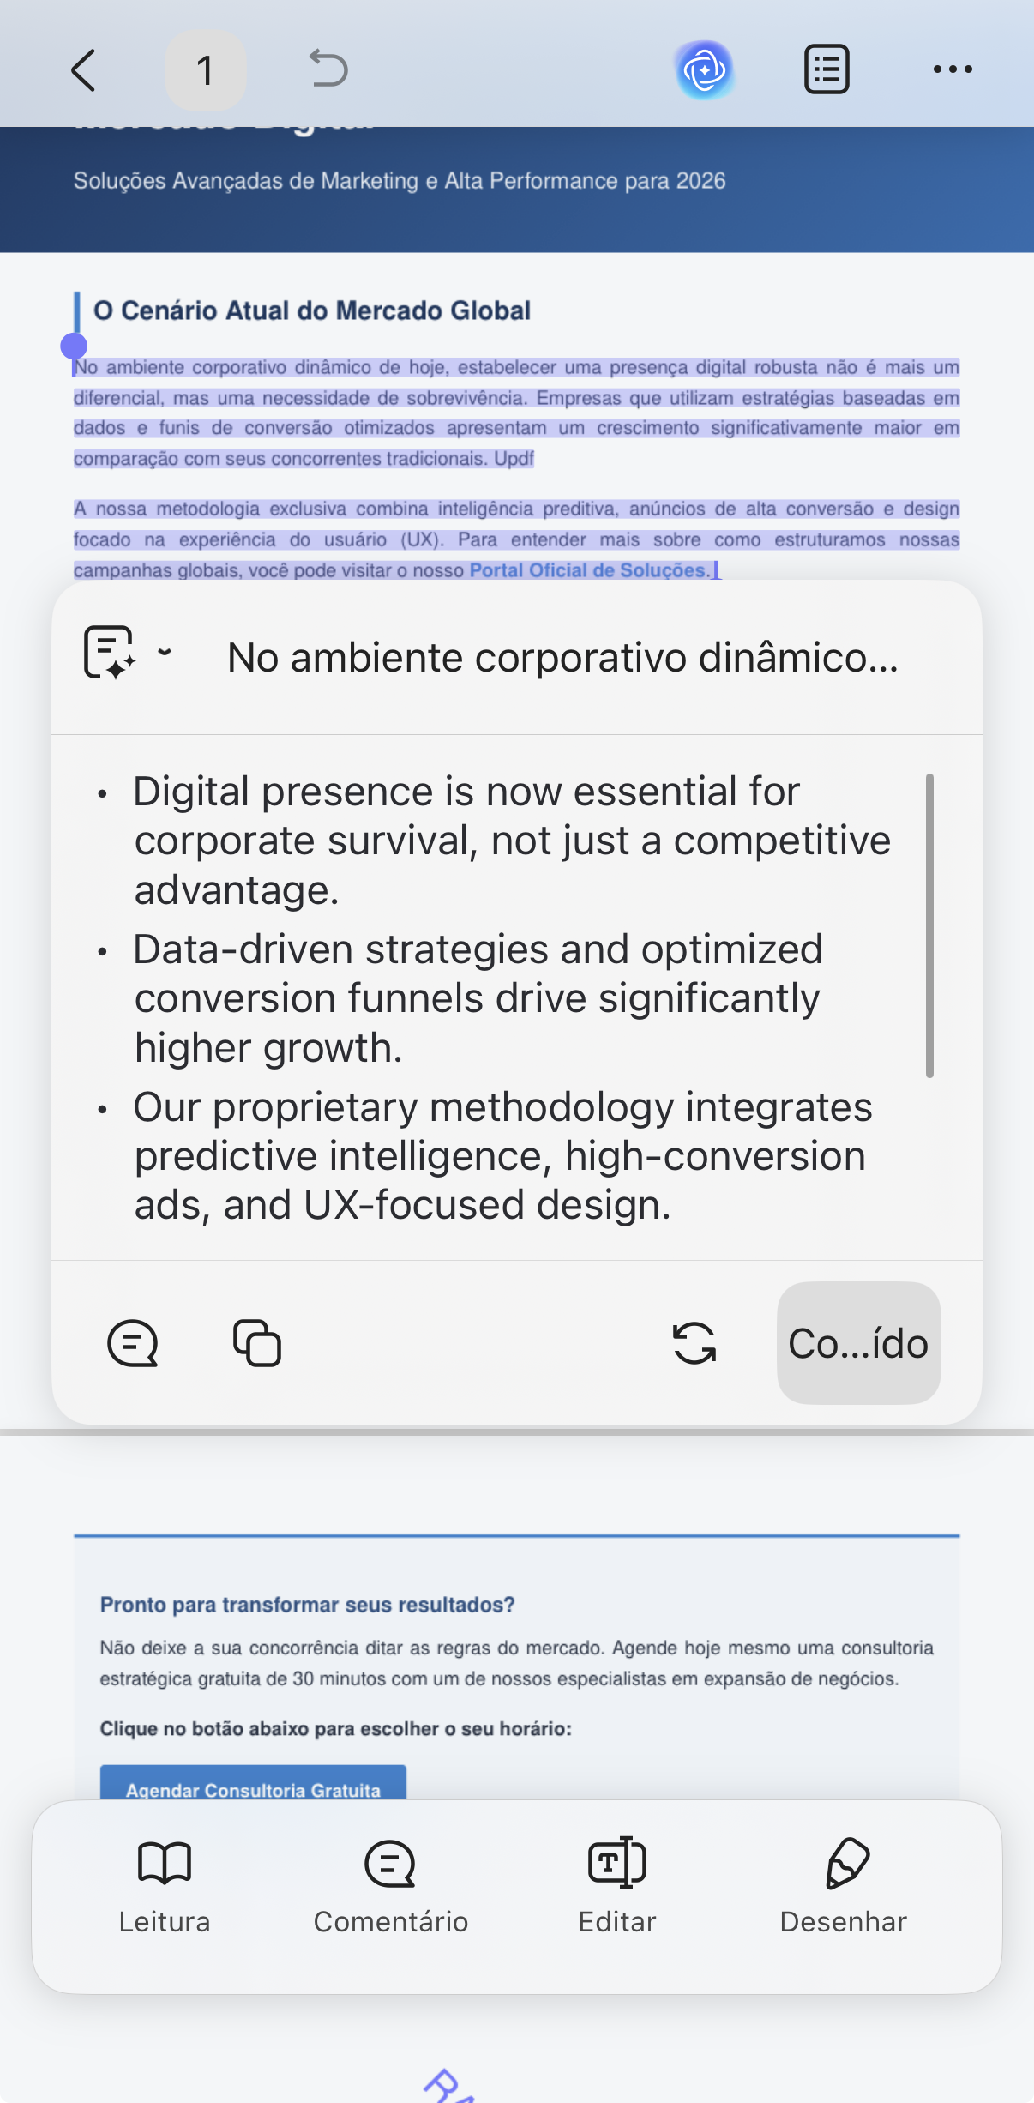
Task: Open the page number 1 indicator
Action: click(x=205, y=70)
